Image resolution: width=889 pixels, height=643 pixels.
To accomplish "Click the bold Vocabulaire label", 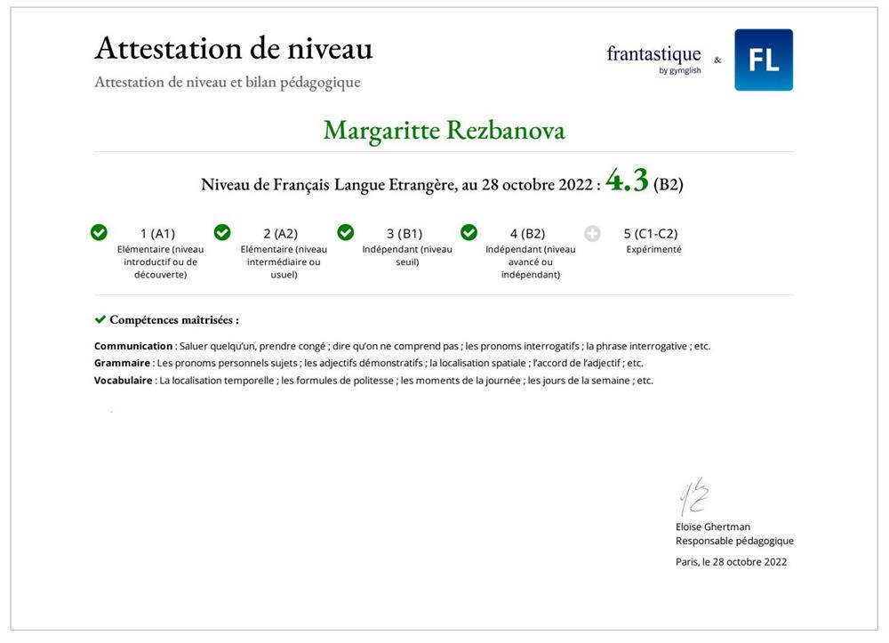I will click(123, 381).
